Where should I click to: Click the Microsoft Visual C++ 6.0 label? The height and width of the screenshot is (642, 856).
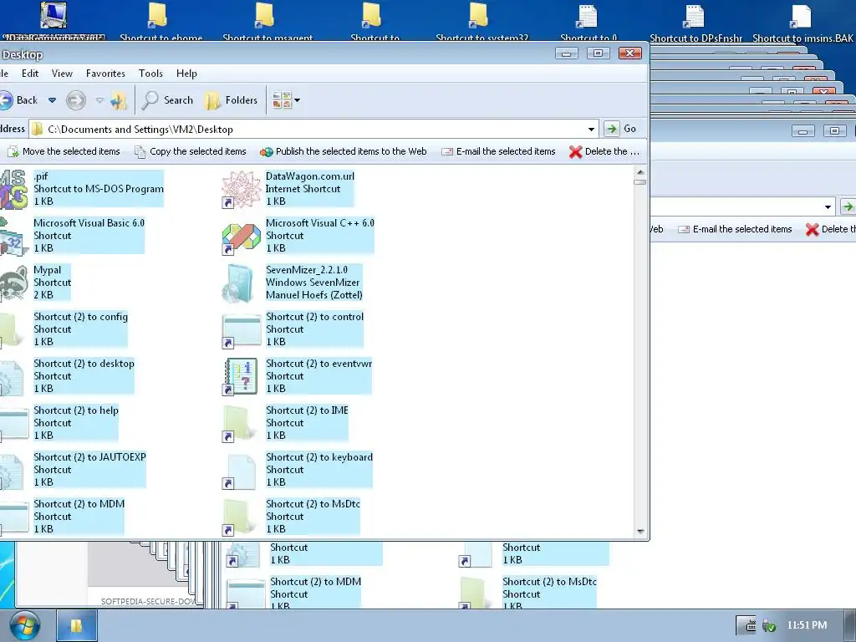tap(320, 223)
